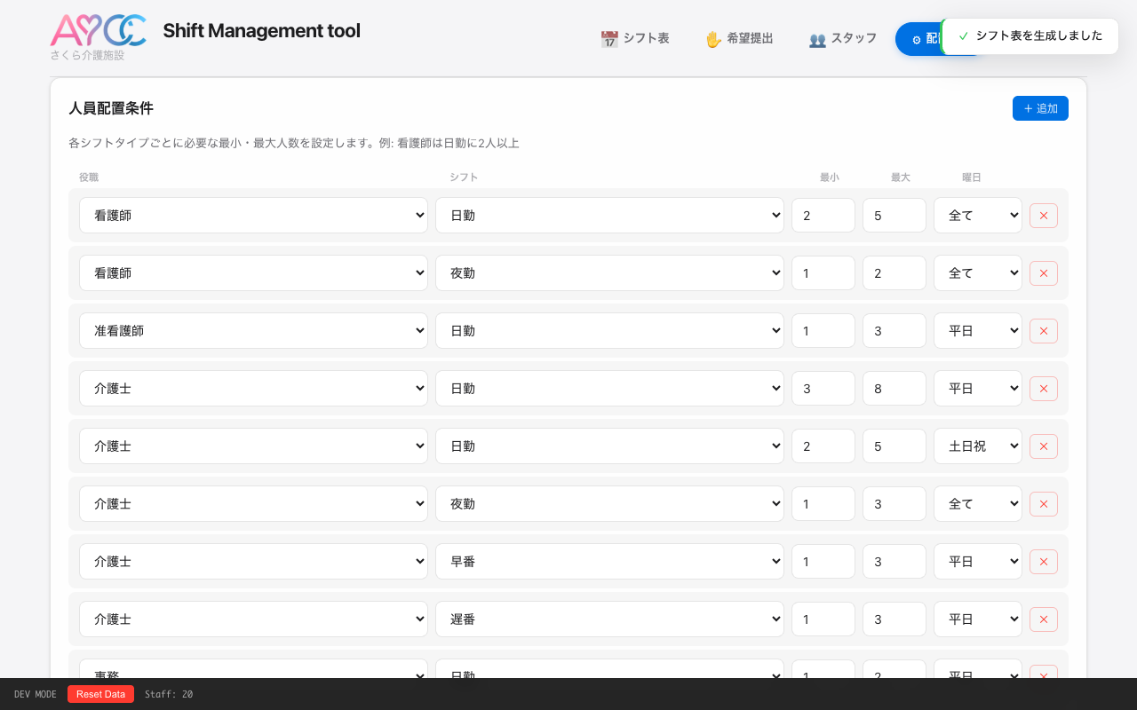Screen dimensions: 1137x710
Task: Open the role dropdown showing 准看護師
Action: tap(253, 331)
